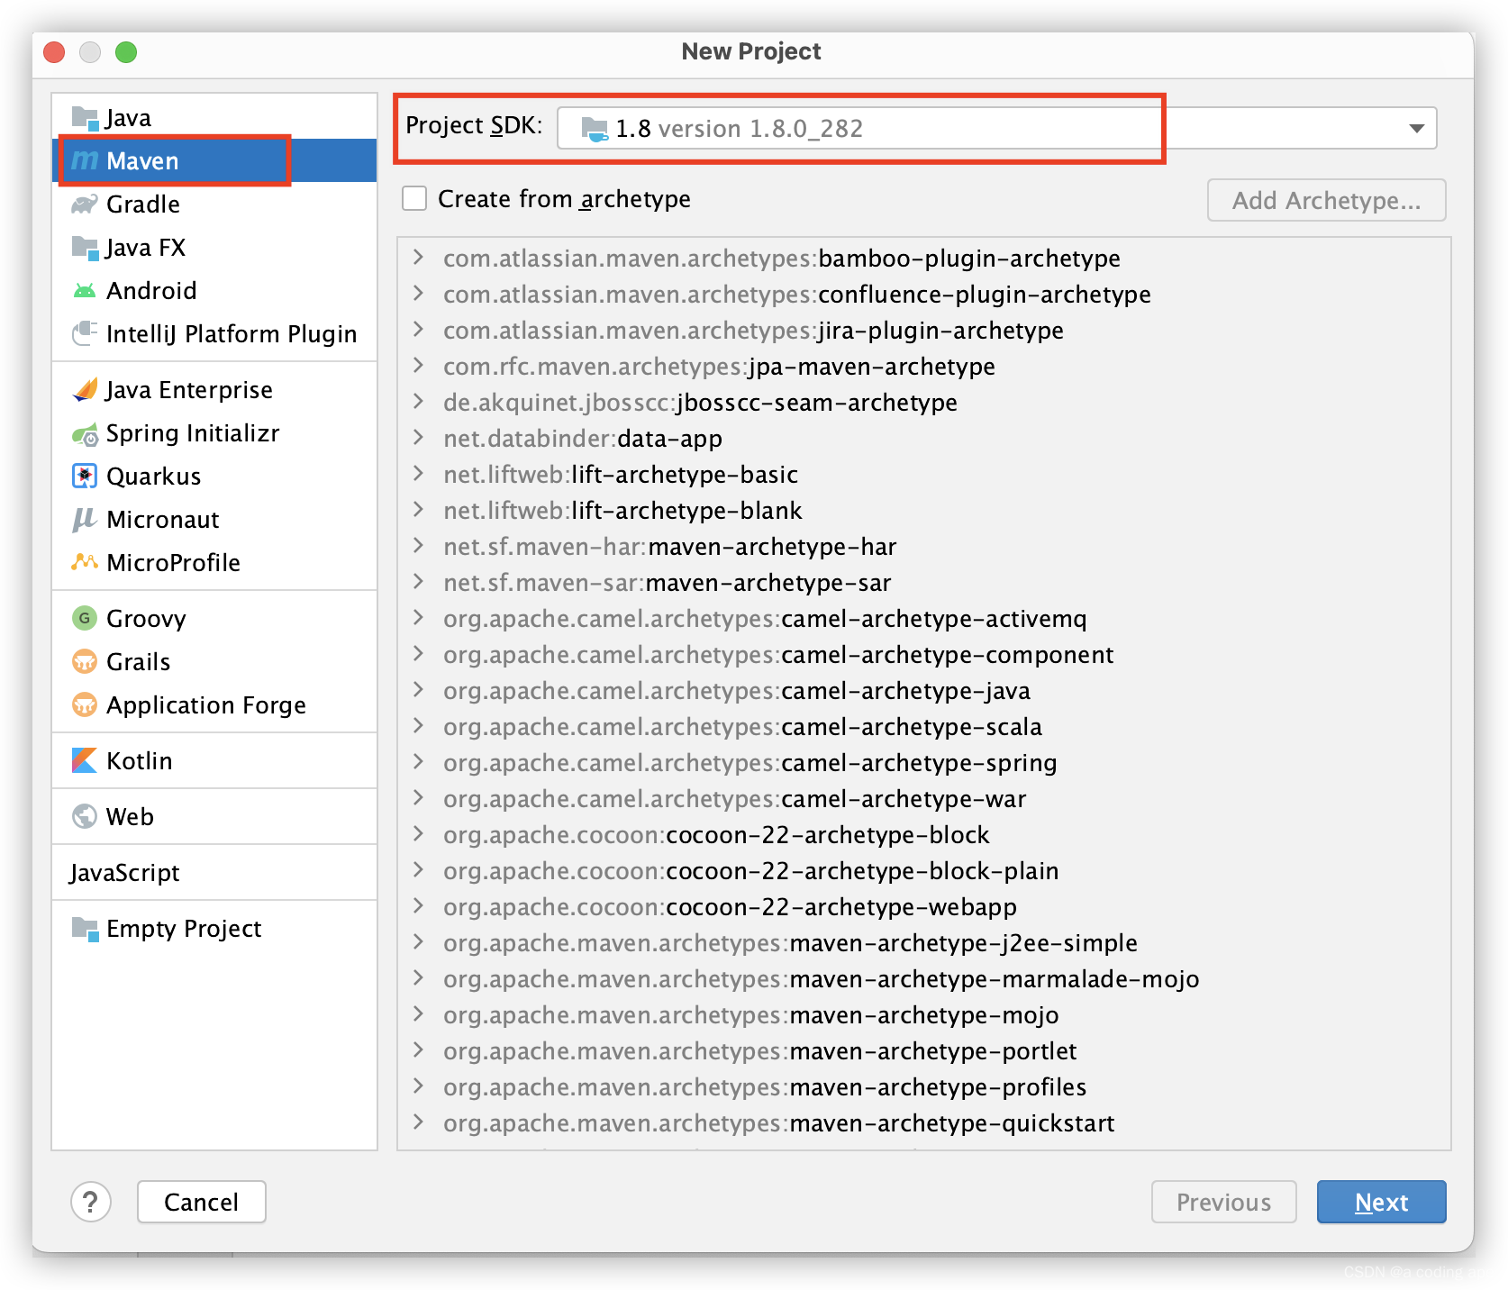
Task: Expand jira-plugin-archetype node
Action: (x=418, y=330)
